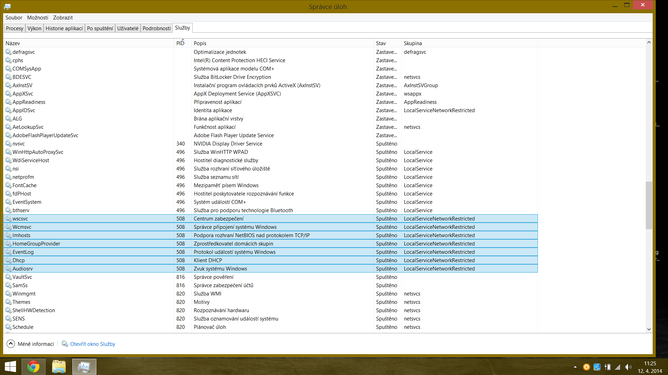This screenshot has height=375, width=668.
Task: Select the HomeGroupProvider service name
Action: tap(36, 243)
